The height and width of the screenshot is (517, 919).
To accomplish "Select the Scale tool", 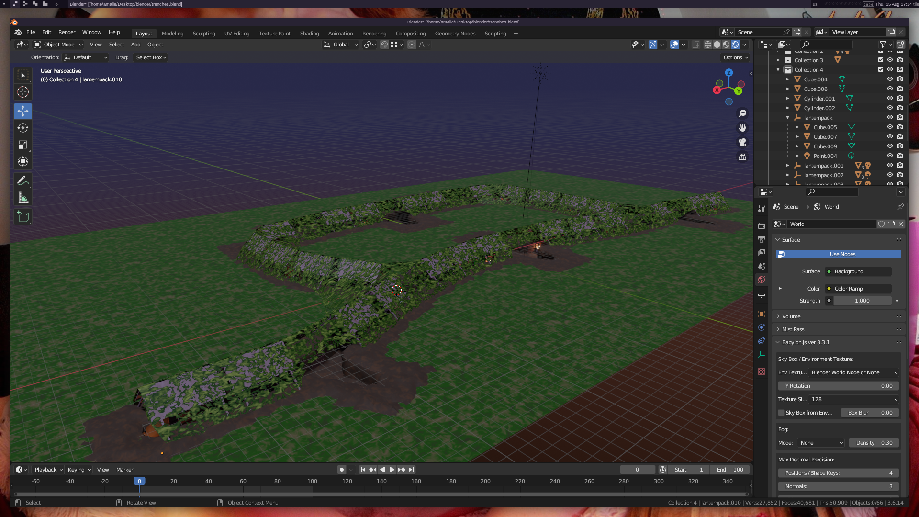I will [22, 145].
